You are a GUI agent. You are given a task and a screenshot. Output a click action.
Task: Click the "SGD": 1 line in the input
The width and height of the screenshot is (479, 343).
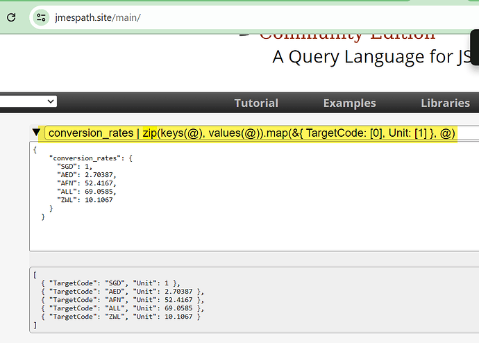tap(74, 167)
